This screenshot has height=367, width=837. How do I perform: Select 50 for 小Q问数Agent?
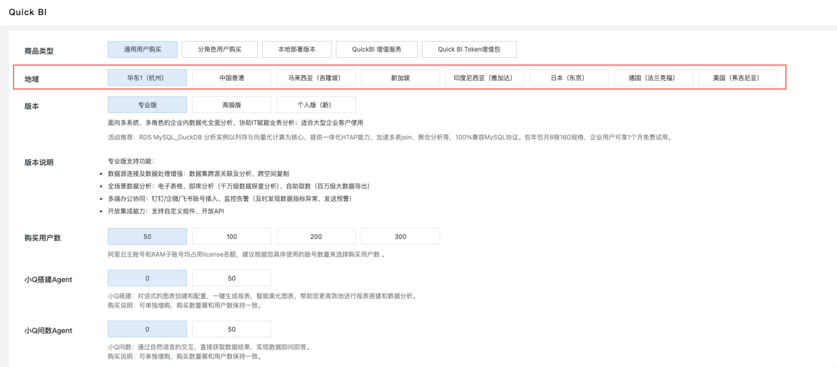(231, 329)
